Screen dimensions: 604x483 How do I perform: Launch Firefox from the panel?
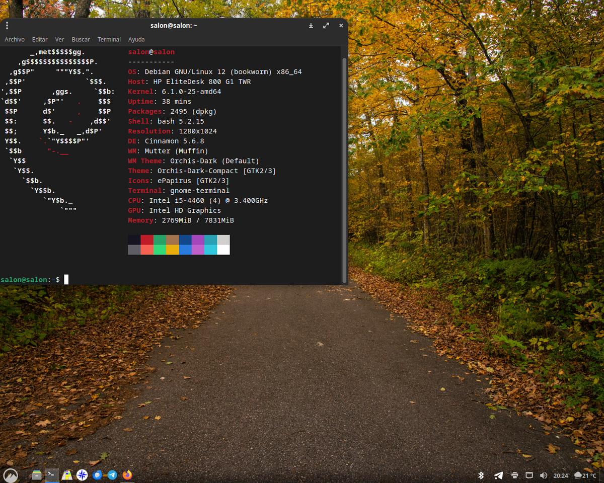click(x=127, y=475)
